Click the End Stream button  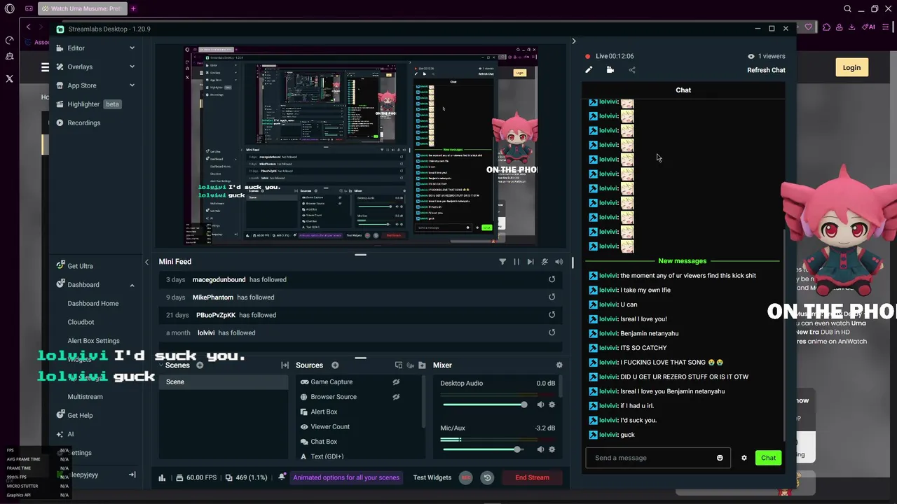[x=532, y=477]
